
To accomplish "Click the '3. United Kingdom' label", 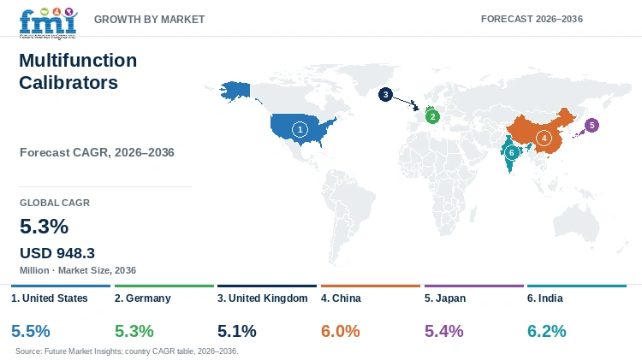I will [x=263, y=298].
